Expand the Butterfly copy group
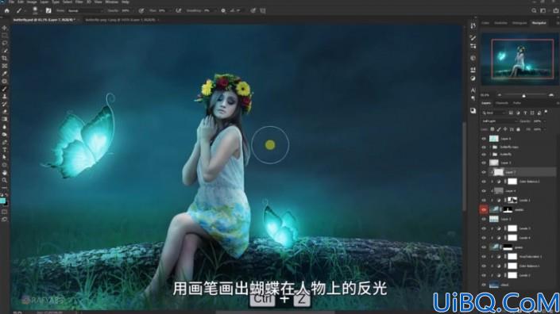The height and width of the screenshot is (314, 560). coord(490,147)
